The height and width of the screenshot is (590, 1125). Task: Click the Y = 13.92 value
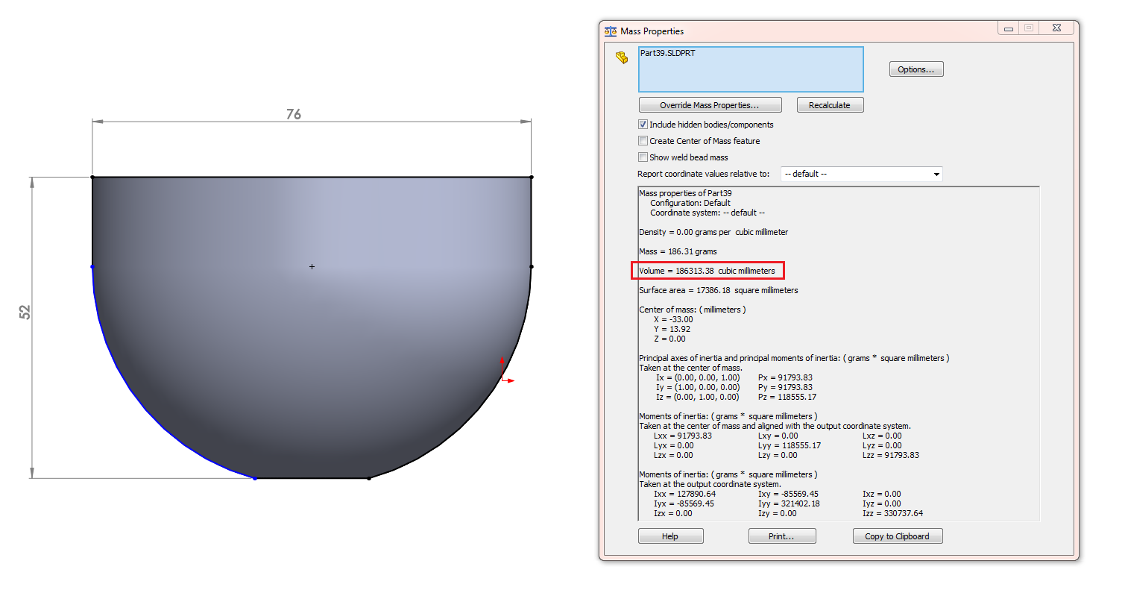671,329
